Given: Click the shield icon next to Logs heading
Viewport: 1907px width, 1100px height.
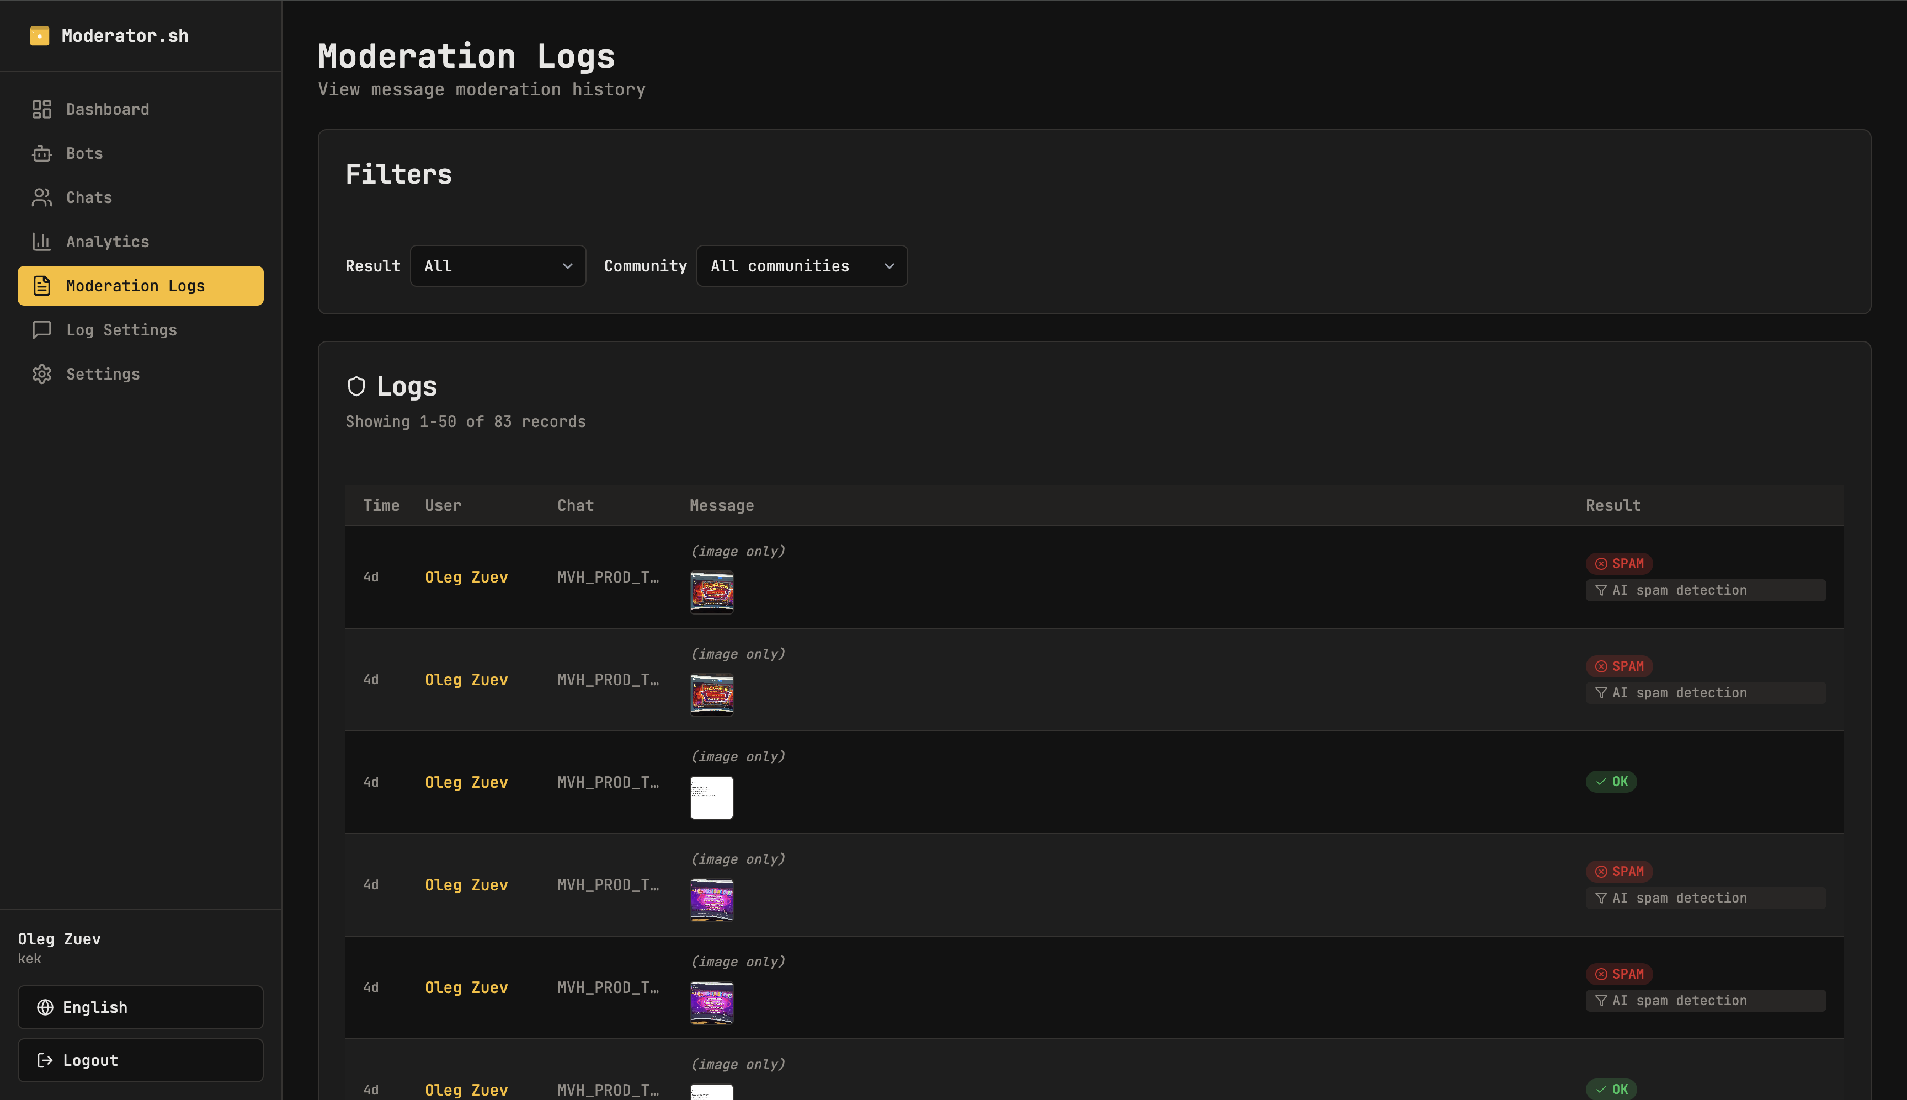Looking at the screenshot, I should [x=358, y=386].
